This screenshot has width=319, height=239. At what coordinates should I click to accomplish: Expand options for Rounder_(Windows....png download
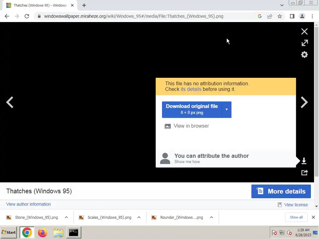[x=212, y=218]
